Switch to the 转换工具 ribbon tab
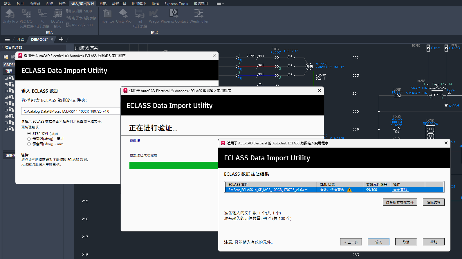The width and height of the screenshot is (462, 259). click(x=119, y=4)
